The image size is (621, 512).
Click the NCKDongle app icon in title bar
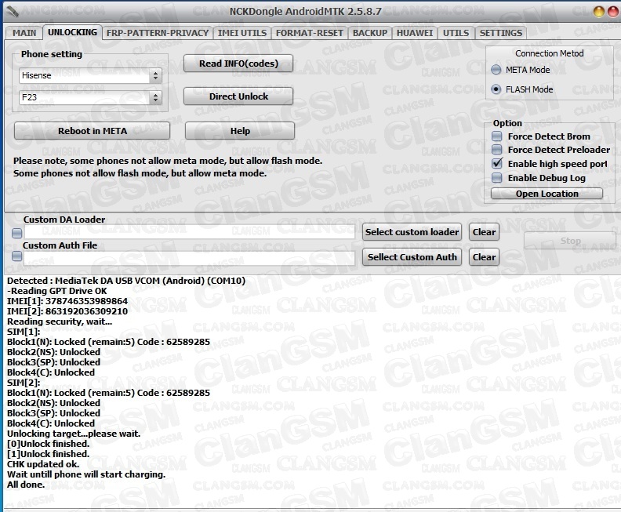point(13,11)
